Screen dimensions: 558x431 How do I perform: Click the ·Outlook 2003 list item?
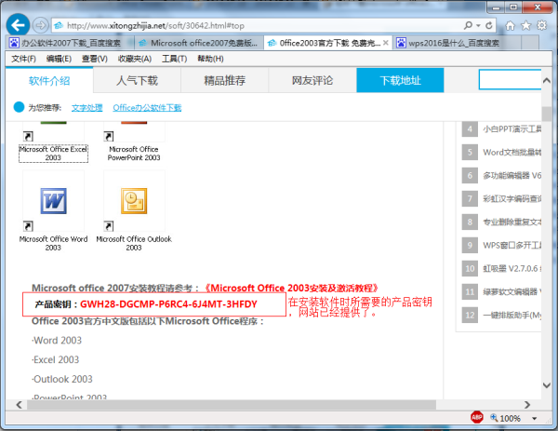pyautogui.click(x=62, y=379)
